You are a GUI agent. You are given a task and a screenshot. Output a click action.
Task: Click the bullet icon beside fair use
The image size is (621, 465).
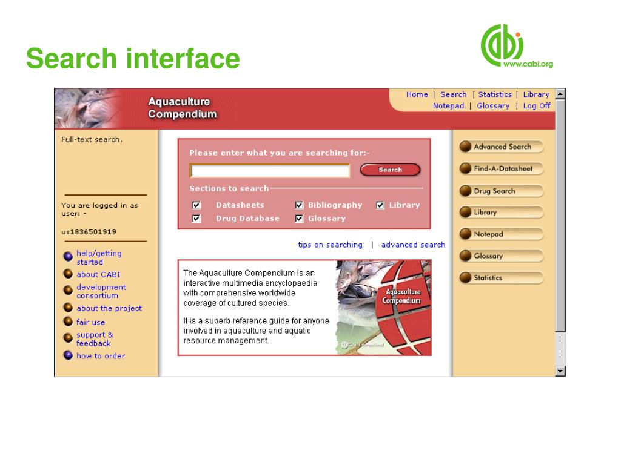68,321
